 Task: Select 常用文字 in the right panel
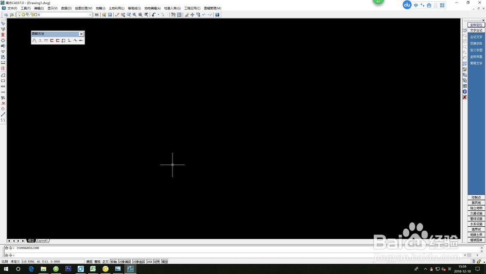pyautogui.click(x=476, y=63)
